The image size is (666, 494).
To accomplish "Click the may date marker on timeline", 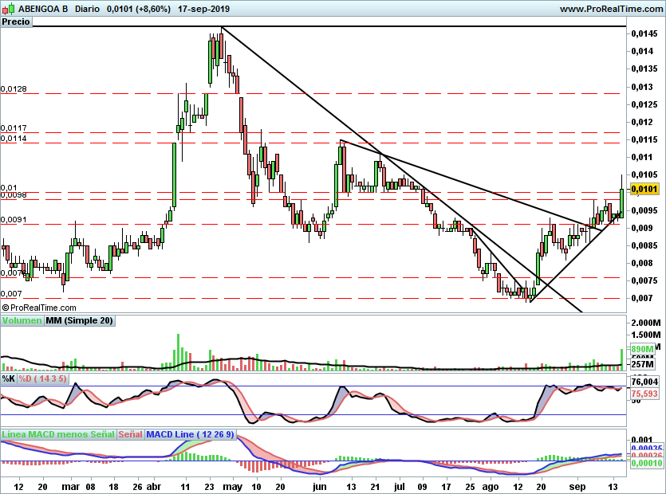I will click(232, 486).
